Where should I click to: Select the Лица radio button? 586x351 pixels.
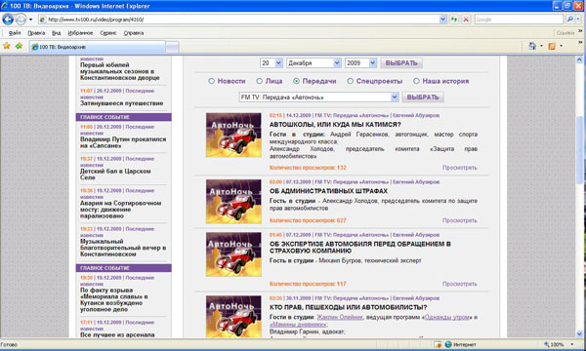[260, 81]
